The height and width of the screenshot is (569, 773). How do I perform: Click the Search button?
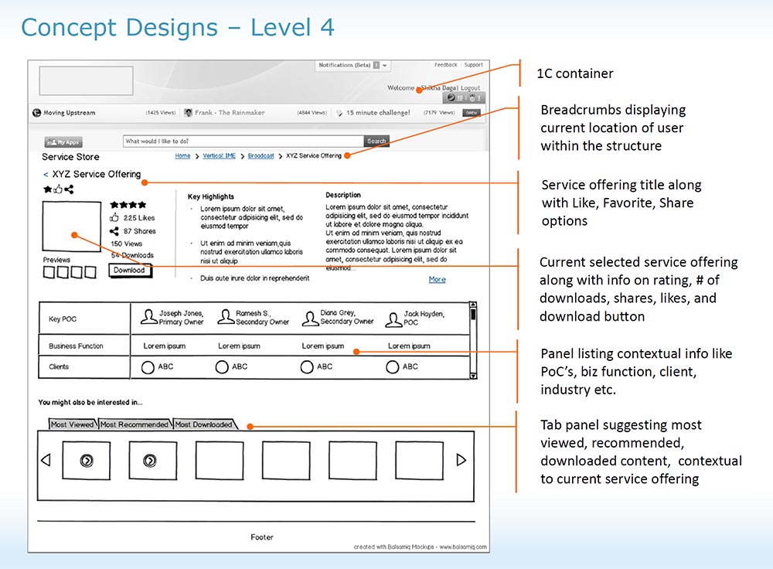pos(376,141)
